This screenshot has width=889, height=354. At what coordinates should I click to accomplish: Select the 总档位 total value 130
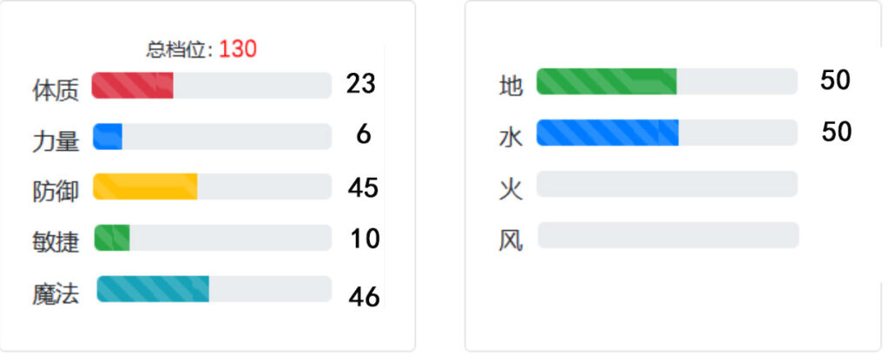point(238,49)
